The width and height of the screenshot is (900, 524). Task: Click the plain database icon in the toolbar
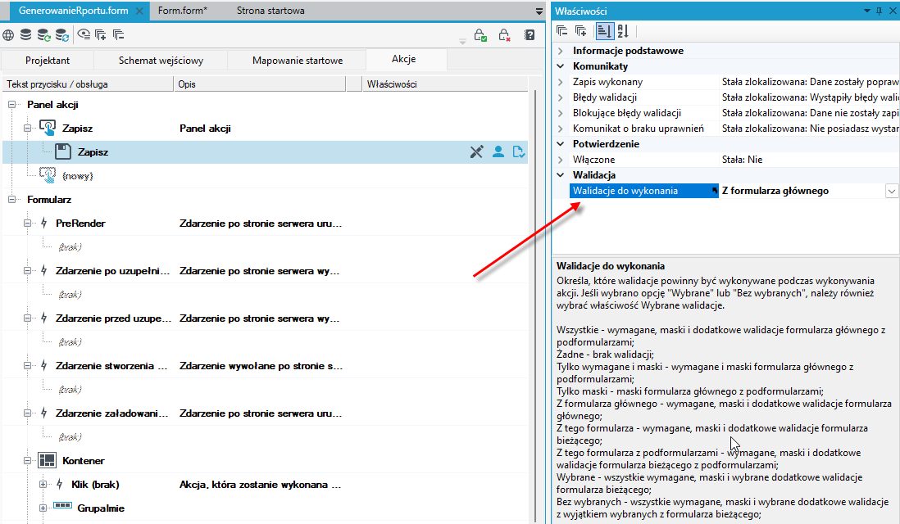(26, 35)
